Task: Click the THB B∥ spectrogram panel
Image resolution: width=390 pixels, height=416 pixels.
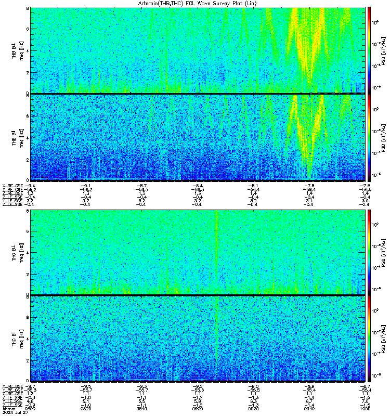Action: click(x=198, y=137)
